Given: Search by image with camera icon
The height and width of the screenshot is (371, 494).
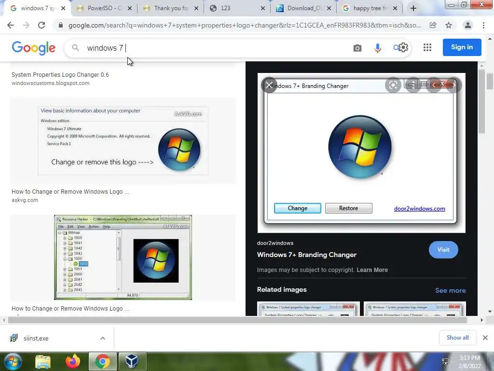Looking at the screenshot, I should pyautogui.click(x=357, y=48).
